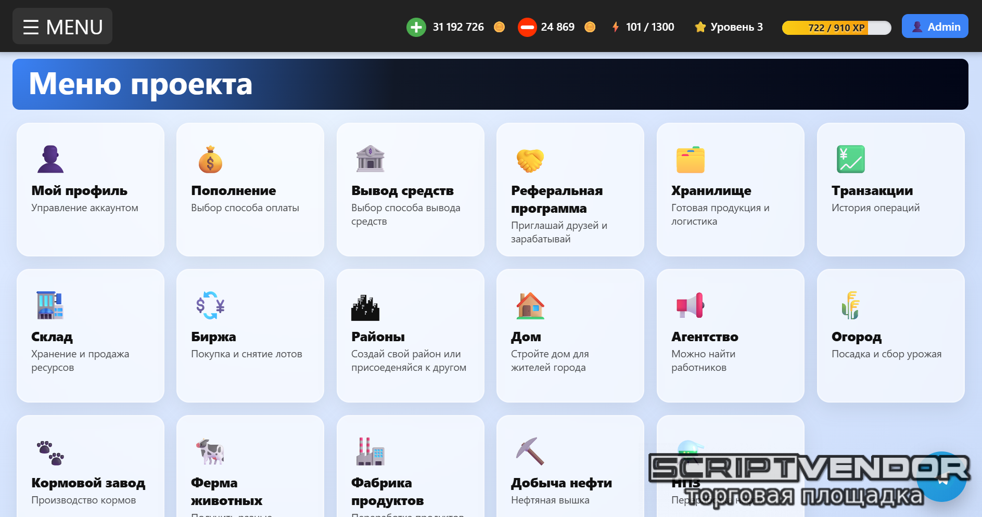Open the Огород garden card

click(x=890, y=335)
